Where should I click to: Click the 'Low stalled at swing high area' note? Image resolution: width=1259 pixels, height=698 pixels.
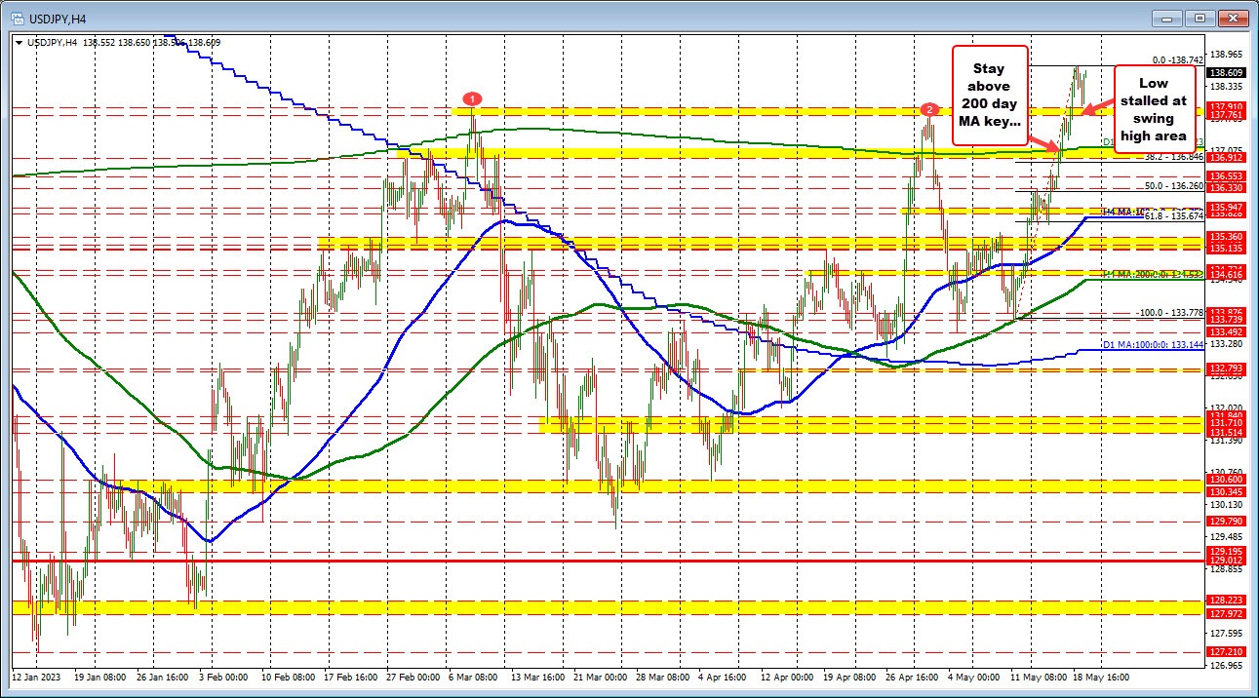pyautogui.click(x=1154, y=110)
